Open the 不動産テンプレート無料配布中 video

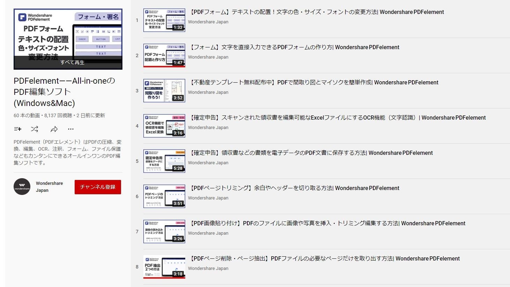314,82
